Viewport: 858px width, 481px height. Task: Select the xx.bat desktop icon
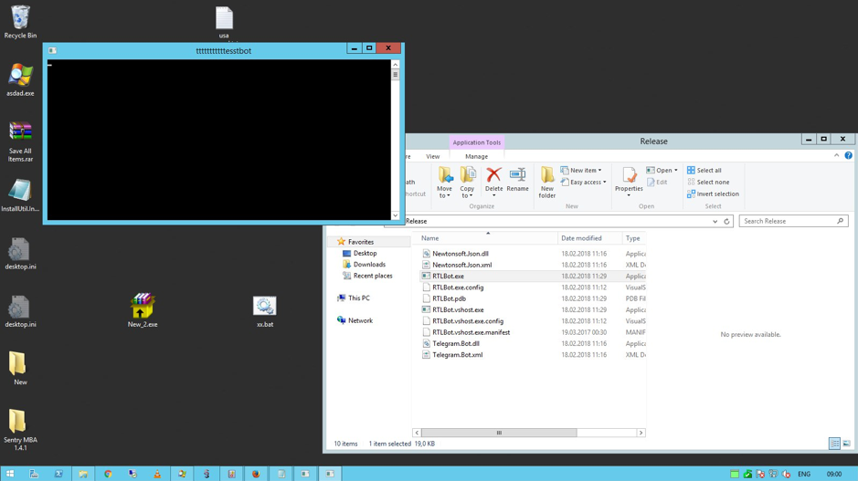click(x=265, y=311)
